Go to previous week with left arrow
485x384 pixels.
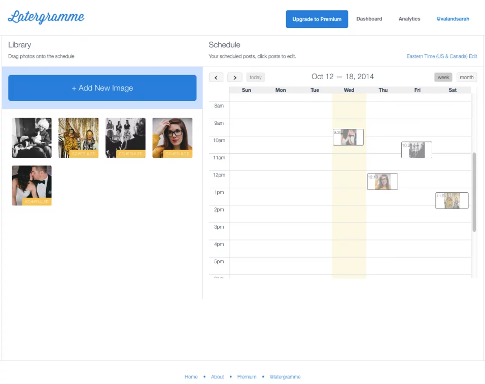pyautogui.click(x=216, y=78)
